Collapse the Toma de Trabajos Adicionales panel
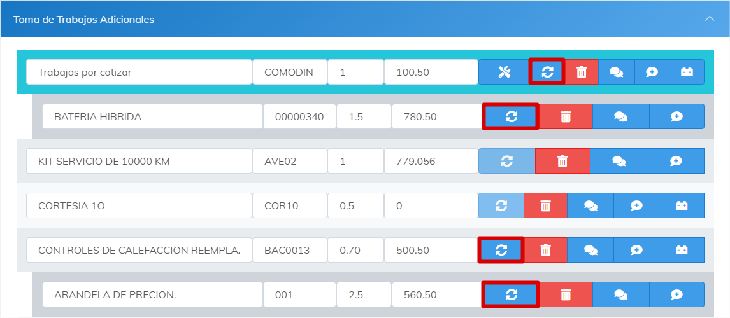The width and height of the screenshot is (730, 318). 710,19
